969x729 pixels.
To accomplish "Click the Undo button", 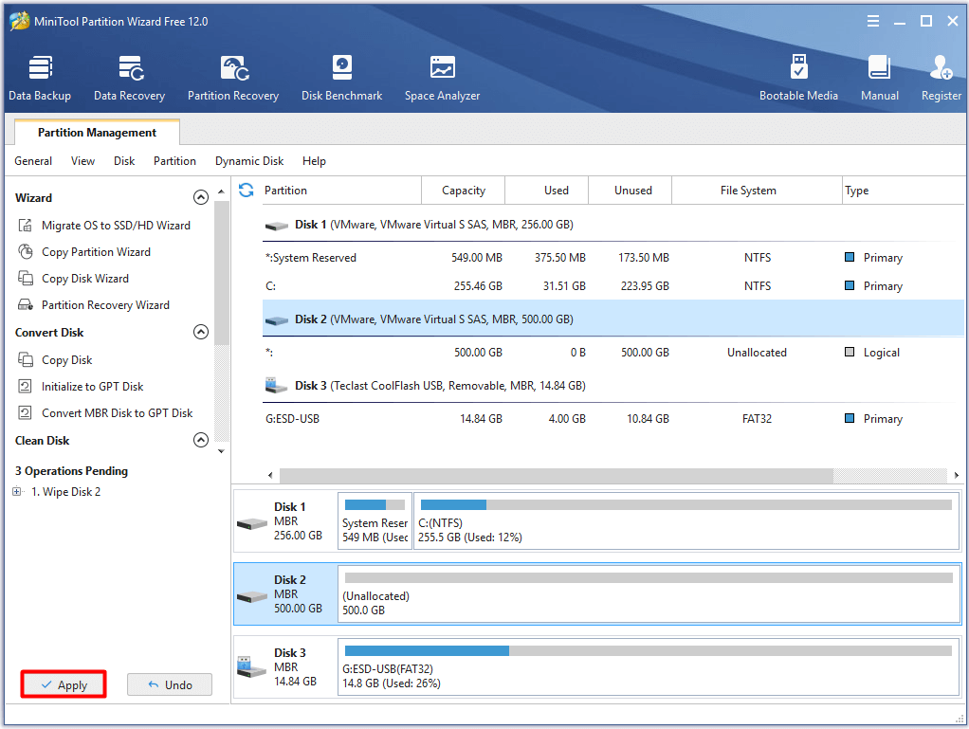I will pos(170,684).
